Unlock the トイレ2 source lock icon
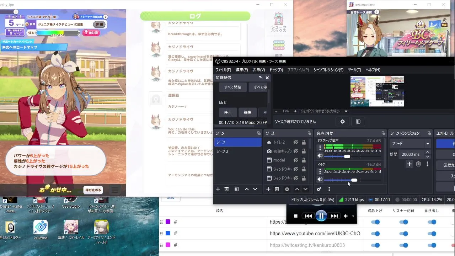The width and height of the screenshot is (455, 256). pyautogui.click(x=304, y=142)
